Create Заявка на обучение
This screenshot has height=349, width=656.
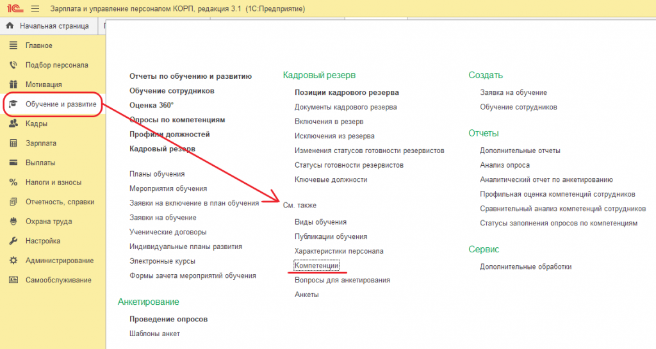pos(513,92)
